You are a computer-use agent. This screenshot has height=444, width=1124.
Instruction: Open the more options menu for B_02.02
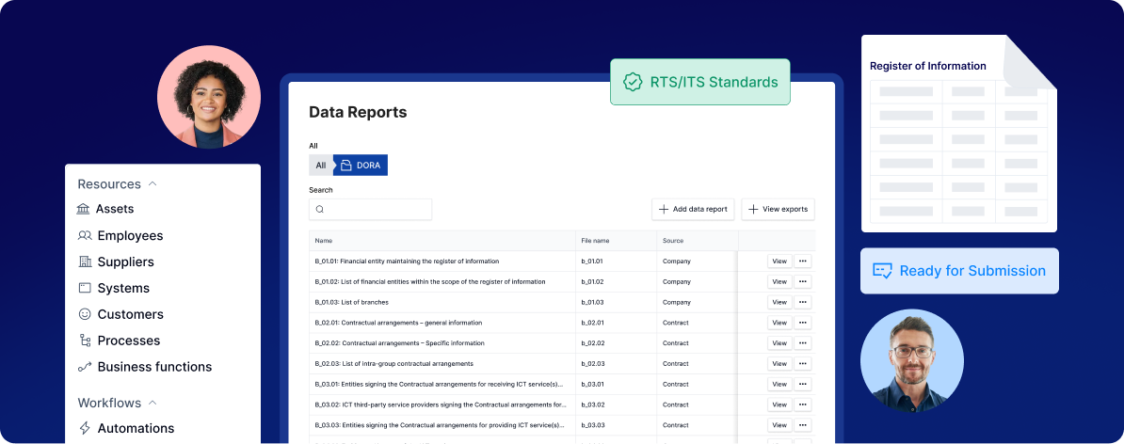(803, 343)
